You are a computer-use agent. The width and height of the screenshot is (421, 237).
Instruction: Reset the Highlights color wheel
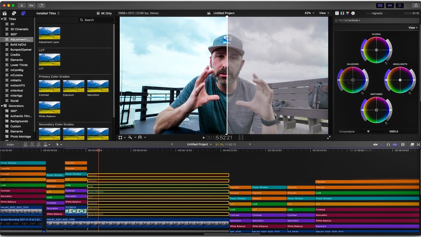410,93
